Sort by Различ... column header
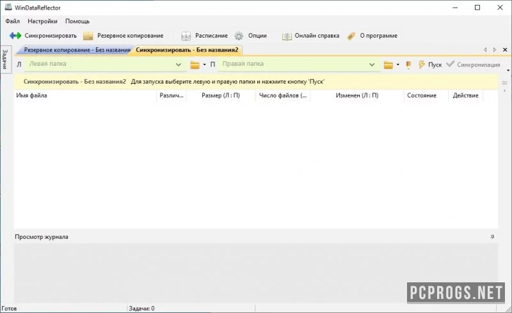The width and height of the screenshot is (512, 313). coord(172,96)
